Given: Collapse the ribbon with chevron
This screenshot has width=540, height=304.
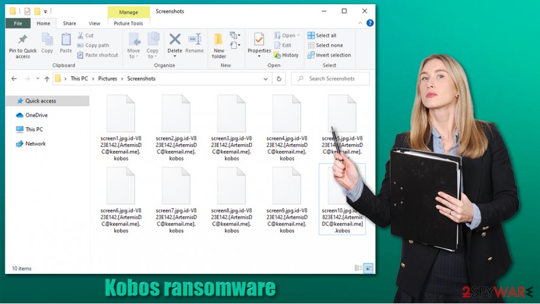Looking at the screenshot, I should click(360, 23).
